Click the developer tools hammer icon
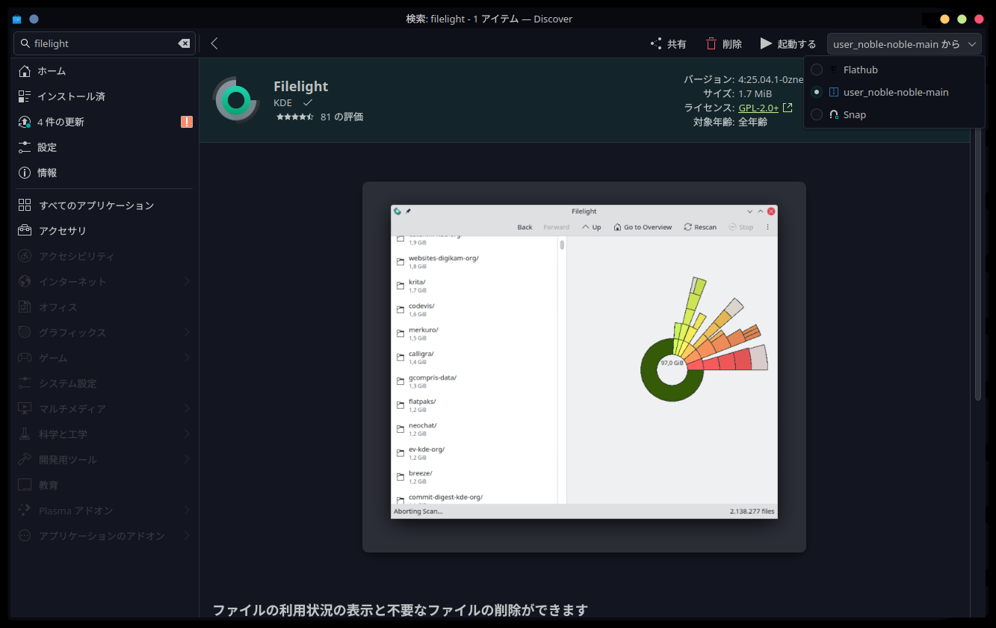996x628 pixels. point(25,459)
